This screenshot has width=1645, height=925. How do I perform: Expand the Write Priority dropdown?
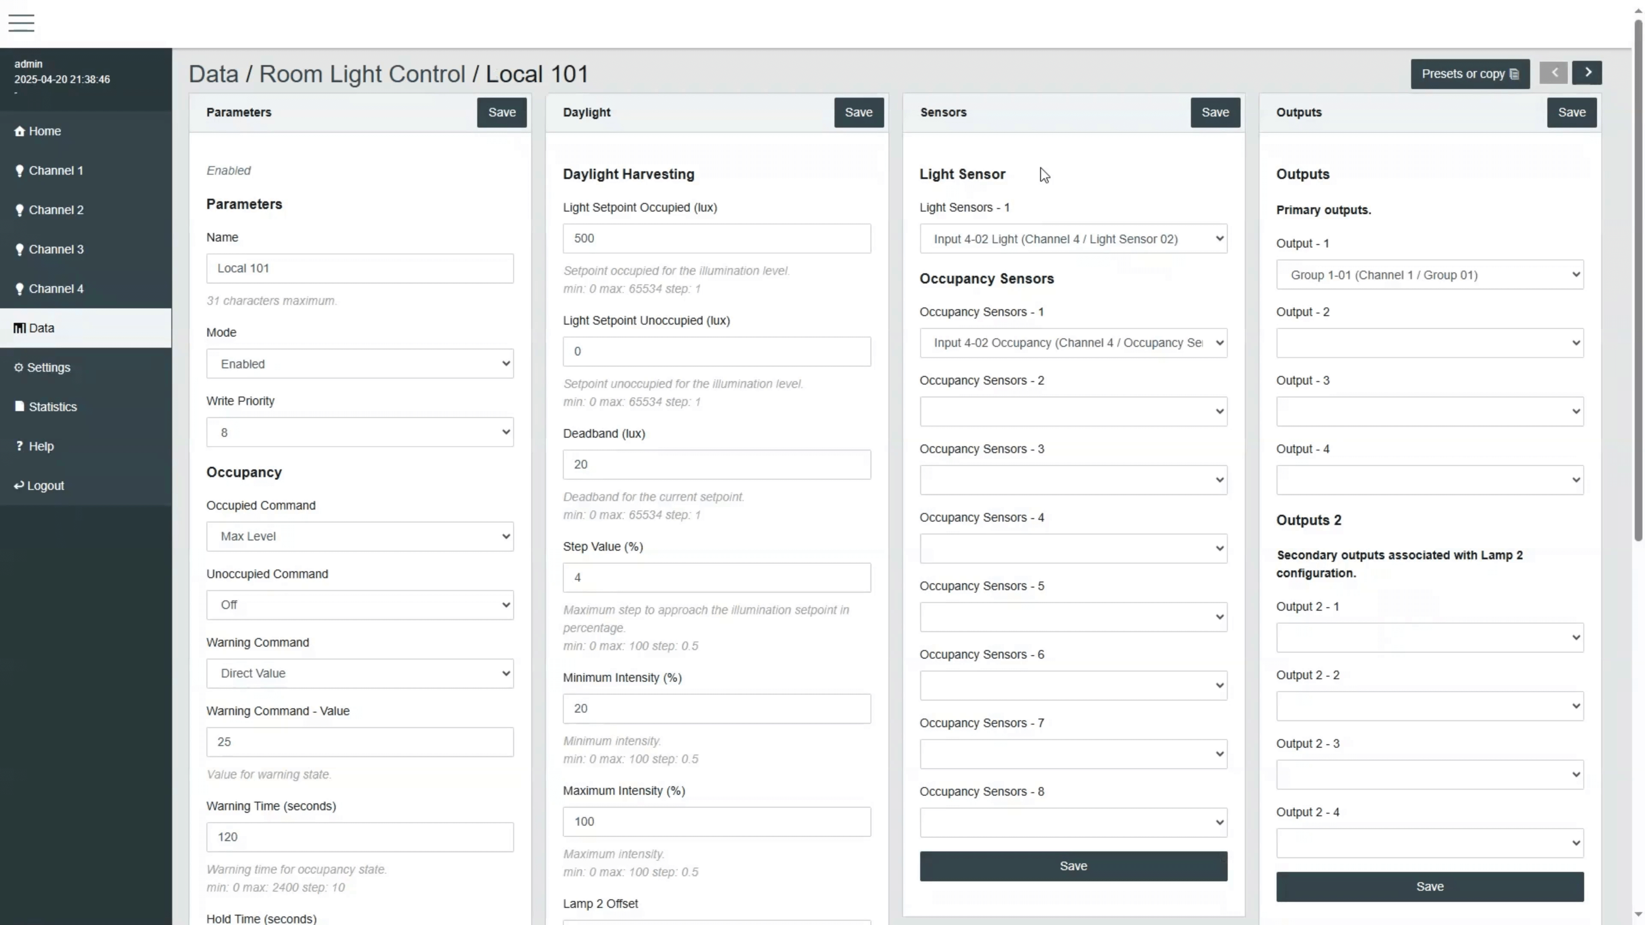pos(359,433)
